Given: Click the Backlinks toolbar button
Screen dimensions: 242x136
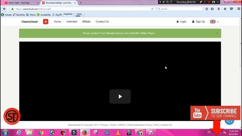Looking at the screenshot, I should tap(19, 15).
